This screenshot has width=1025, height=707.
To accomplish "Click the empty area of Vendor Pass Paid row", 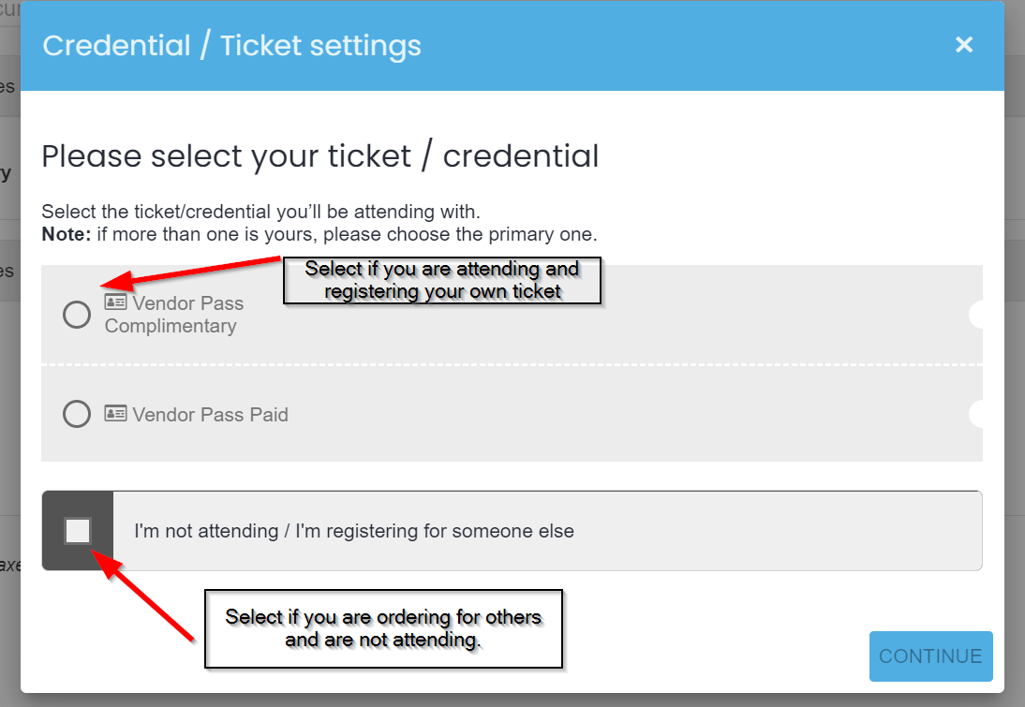I will coord(628,414).
